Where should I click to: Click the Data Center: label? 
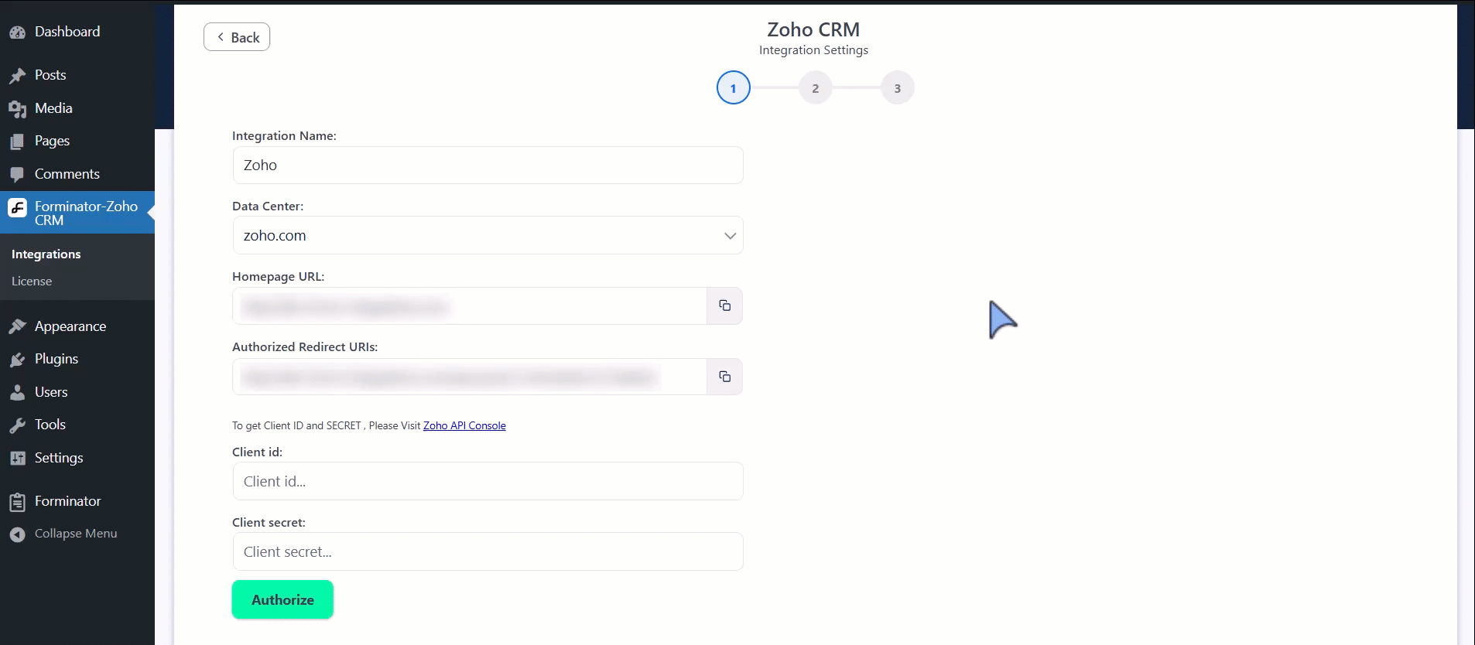pos(268,206)
